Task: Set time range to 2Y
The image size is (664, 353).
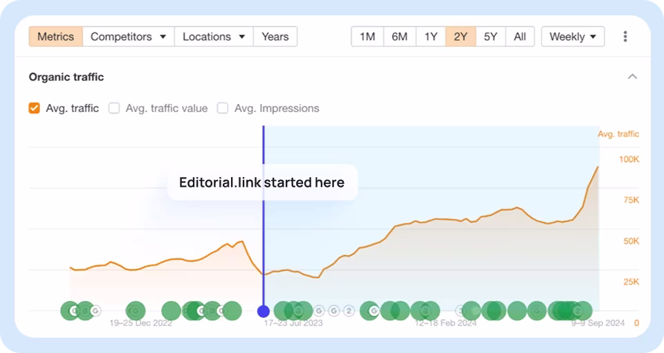Action: click(461, 37)
